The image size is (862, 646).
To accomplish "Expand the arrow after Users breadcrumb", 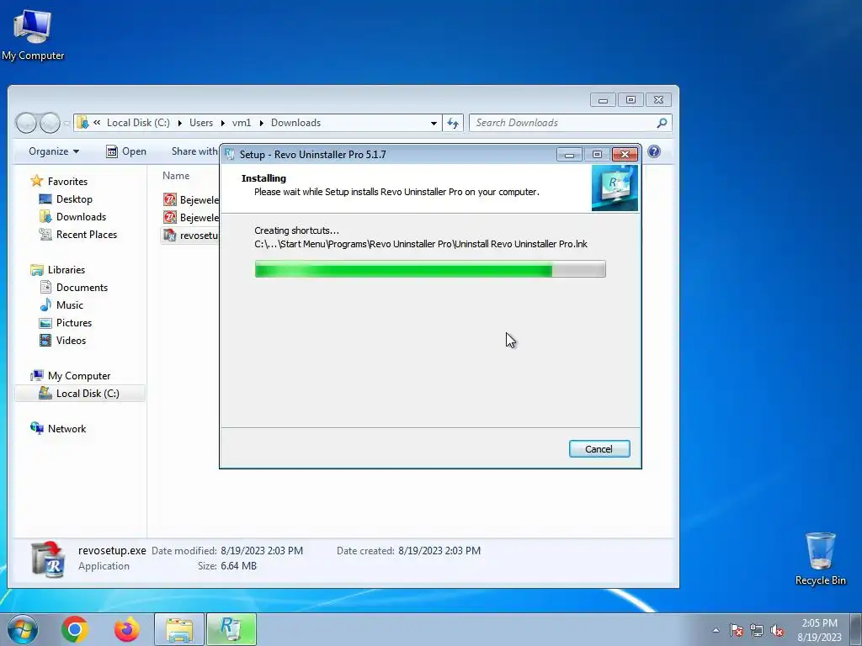I will [222, 123].
